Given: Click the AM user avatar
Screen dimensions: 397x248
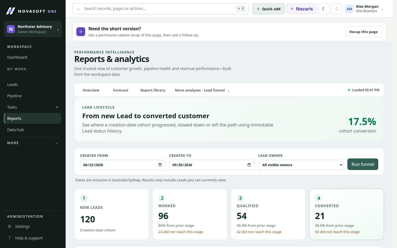Looking at the screenshot, I should pyautogui.click(x=349, y=9).
